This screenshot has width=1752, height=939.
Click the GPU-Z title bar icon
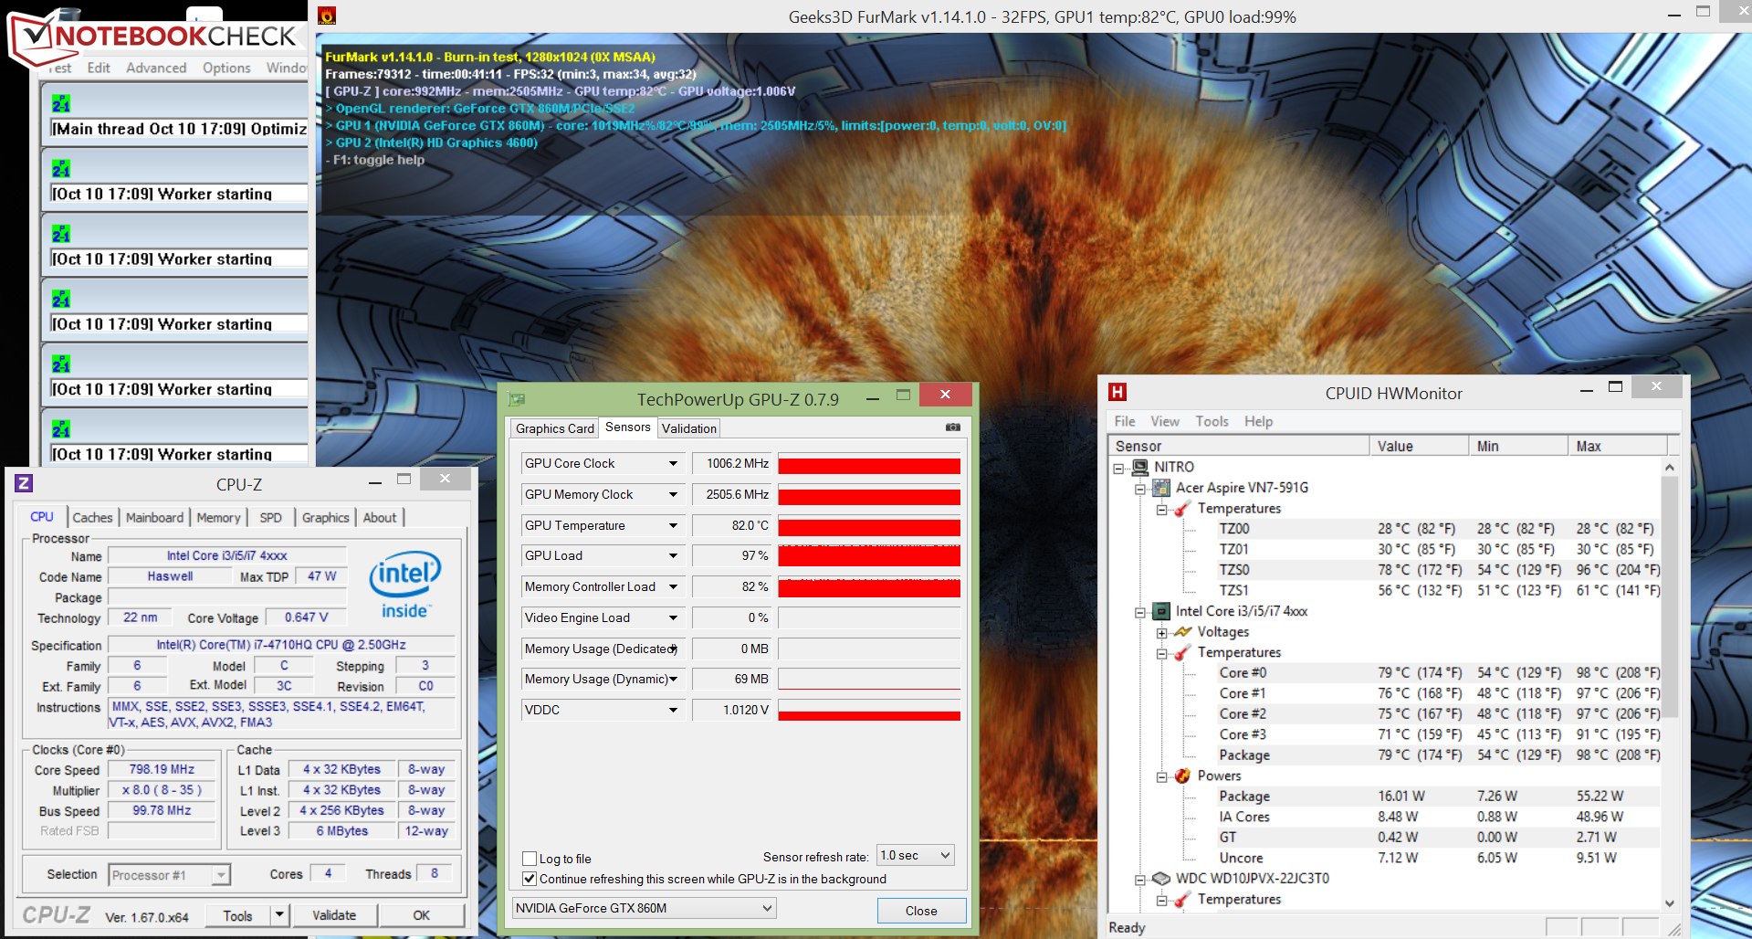point(517,399)
